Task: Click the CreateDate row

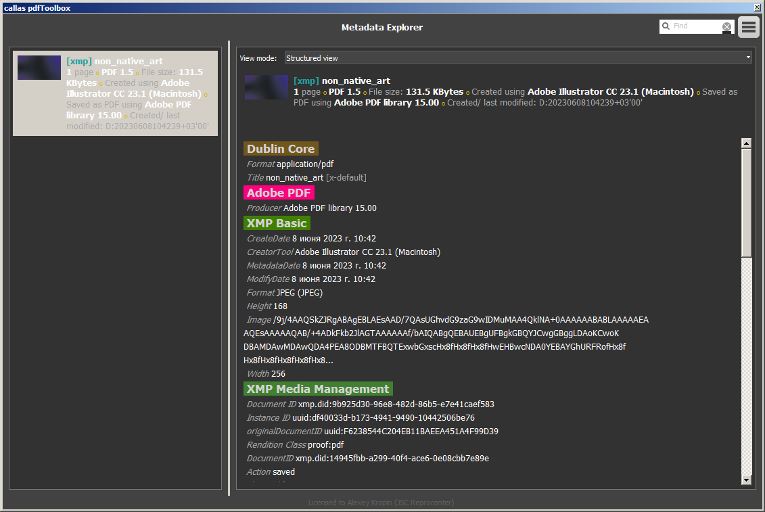Action: [x=311, y=239]
